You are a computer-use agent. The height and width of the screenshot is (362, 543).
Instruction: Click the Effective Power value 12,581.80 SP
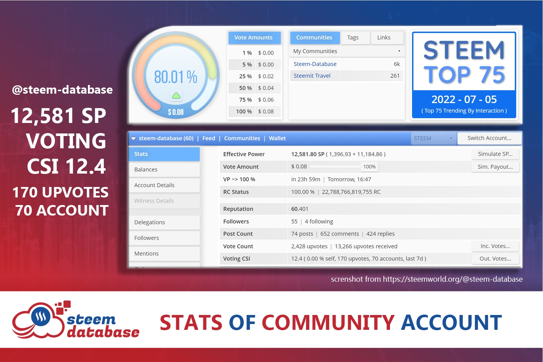click(308, 154)
